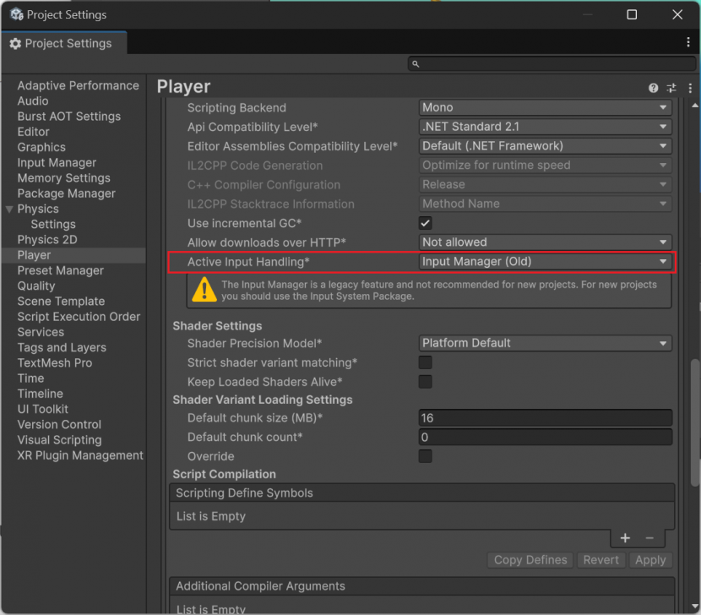
Task: Collapse the Physics tree item arrow
Action: pos(9,209)
